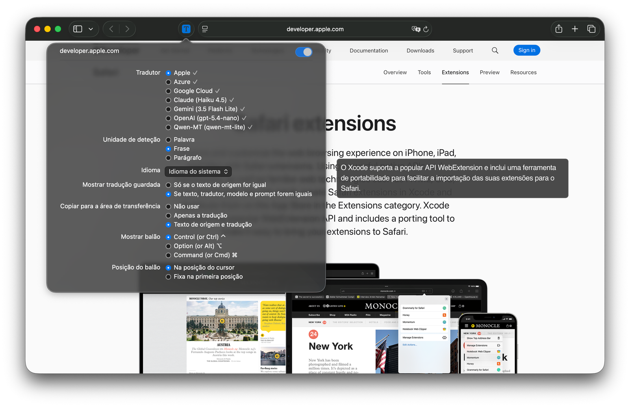The height and width of the screenshot is (407, 630).
Task: Choose 'Não usar' for clipboard copying
Action: 169,207
